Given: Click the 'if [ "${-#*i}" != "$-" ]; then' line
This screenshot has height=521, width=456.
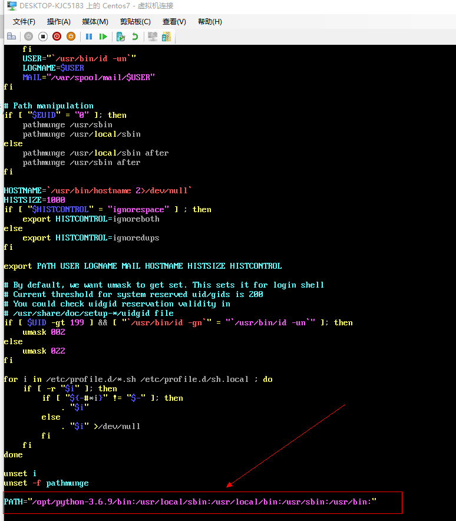Looking at the screenshot, I should [x=113, y=398].
